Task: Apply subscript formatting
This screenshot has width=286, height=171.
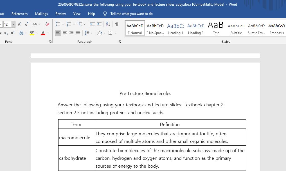Action: tap(6, 33)
